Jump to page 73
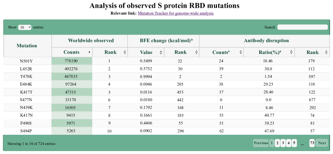333x154 pixels. [x=312, y=143]
